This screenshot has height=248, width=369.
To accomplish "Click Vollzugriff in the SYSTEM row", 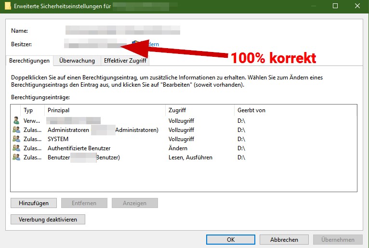I will [181, 139].
